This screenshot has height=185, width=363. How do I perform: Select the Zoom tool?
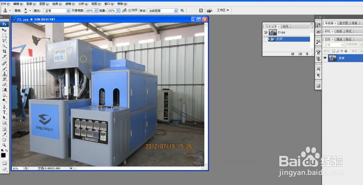[4, 145]
